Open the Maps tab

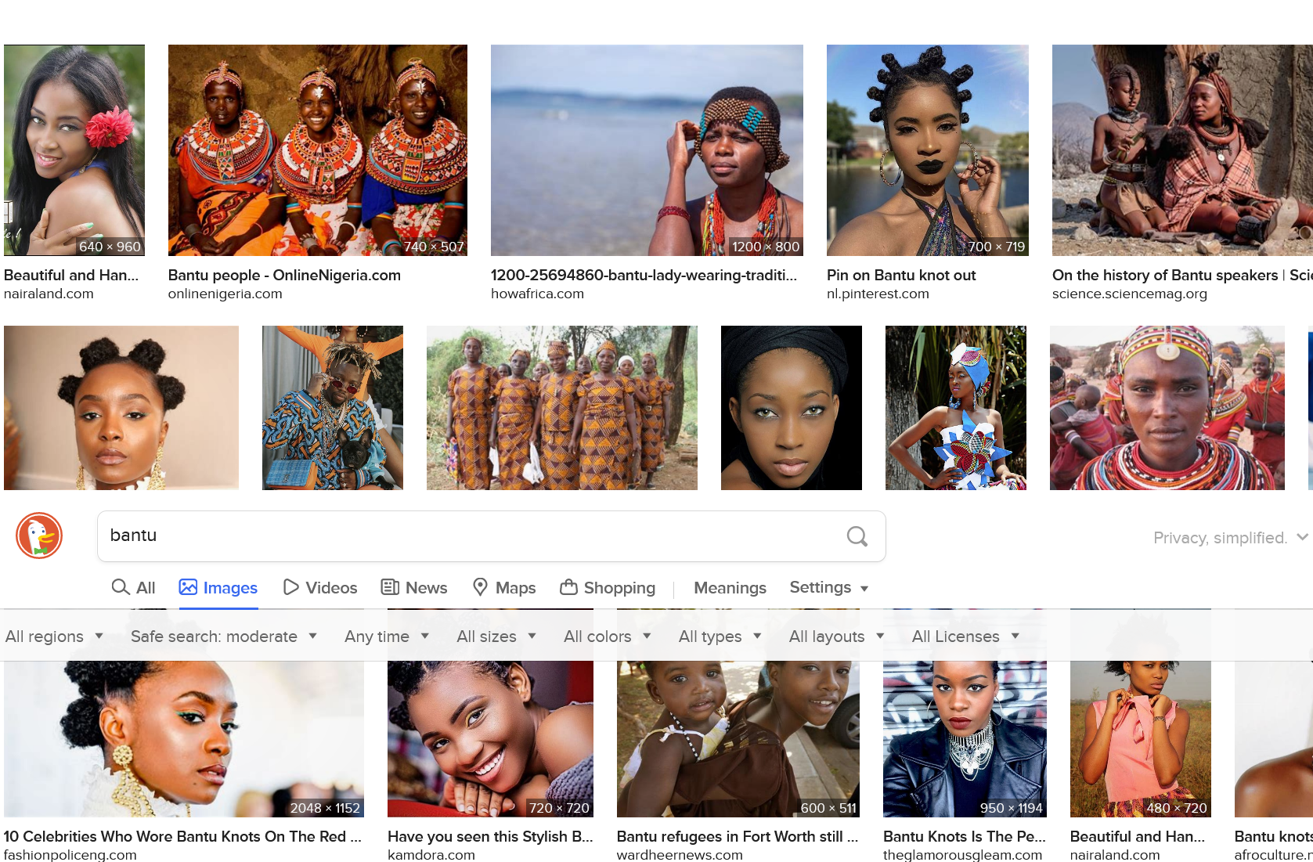click(504, 587)
